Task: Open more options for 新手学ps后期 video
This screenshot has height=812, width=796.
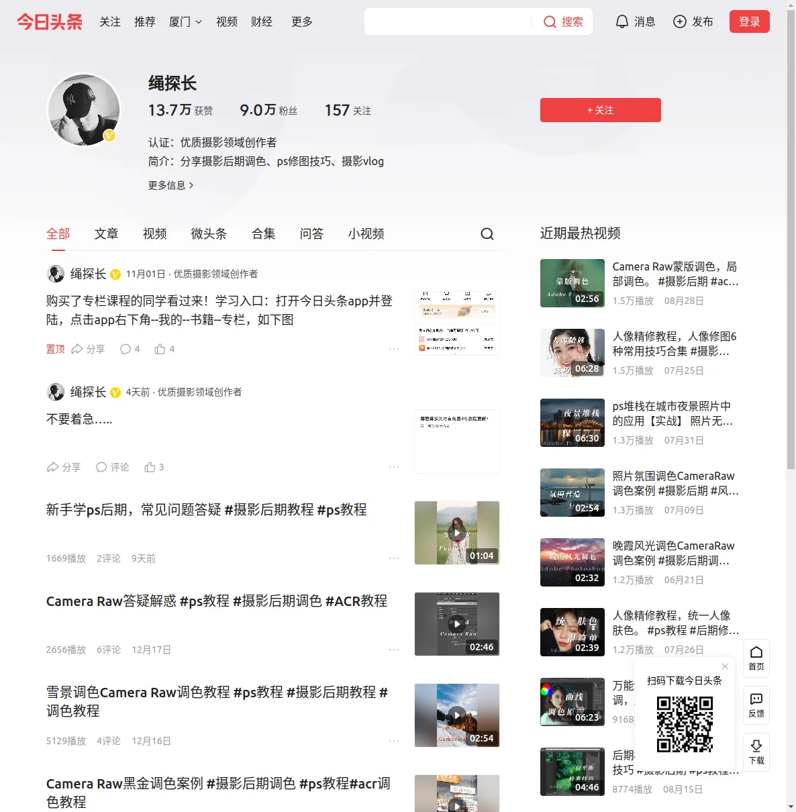Action: click(394, 558)
